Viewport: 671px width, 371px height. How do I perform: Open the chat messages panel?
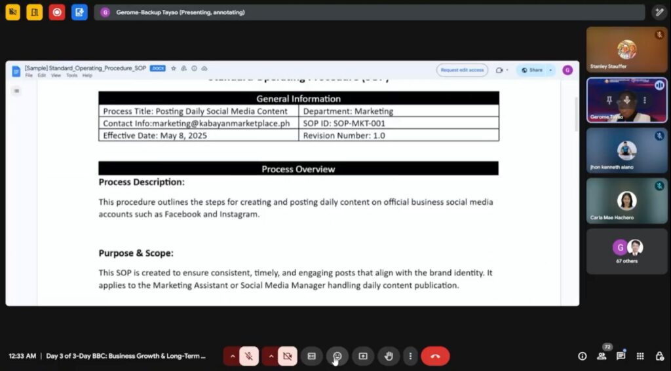621,356
